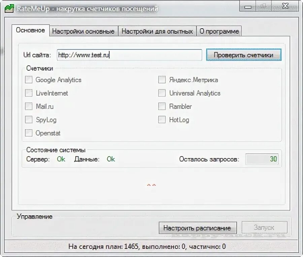The width and height of the screenshot is (303, 257).
Task: Toggle the Rambler checkbox
Action: [162, 106]
